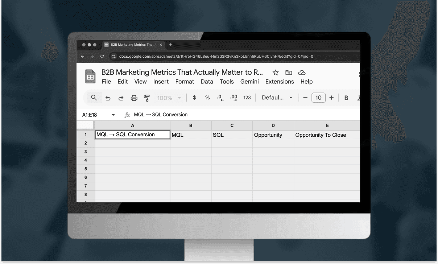This screenshot has width=438, height=264.
Task: Open the Default font dropdown
Action: tap(277, 98)
